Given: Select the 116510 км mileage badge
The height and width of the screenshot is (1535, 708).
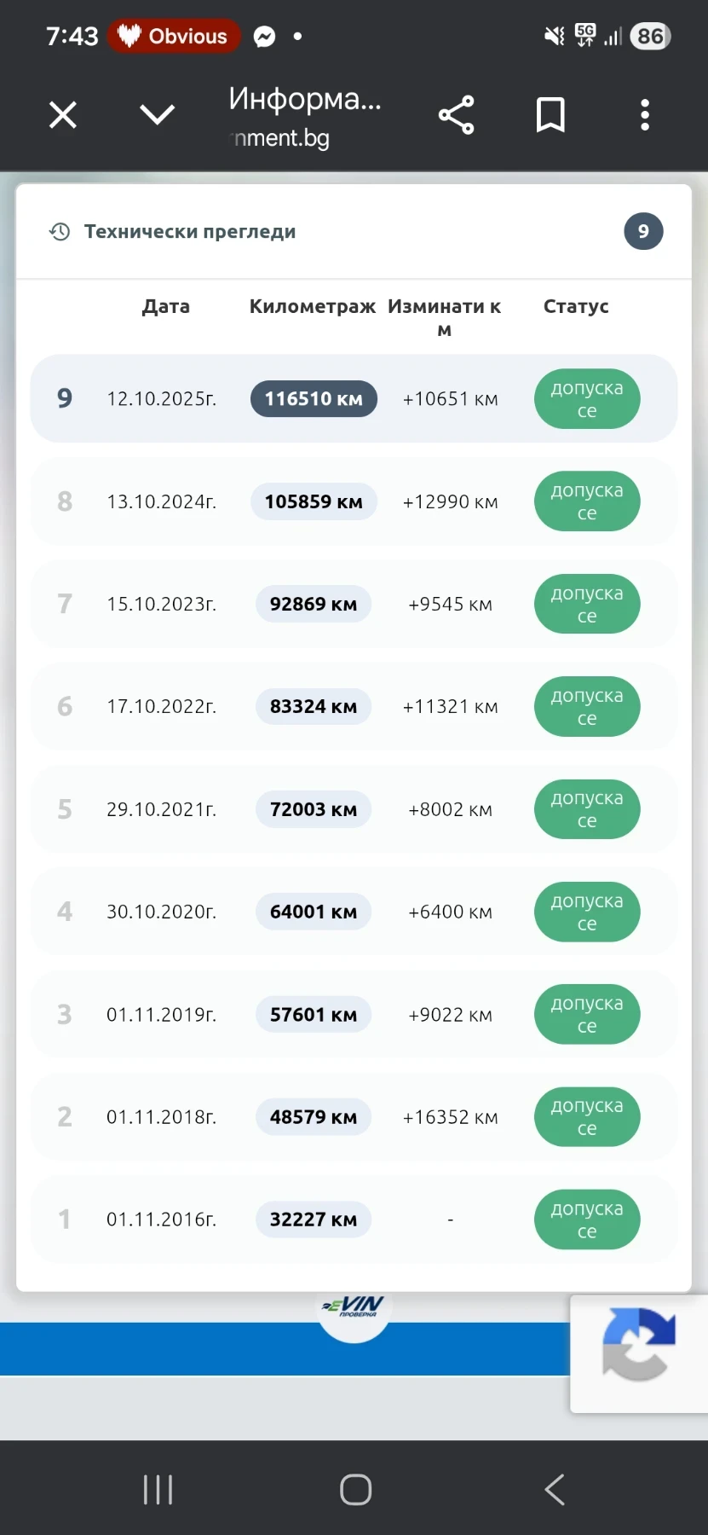Looking at the screenshot, I should coord(314,398).
